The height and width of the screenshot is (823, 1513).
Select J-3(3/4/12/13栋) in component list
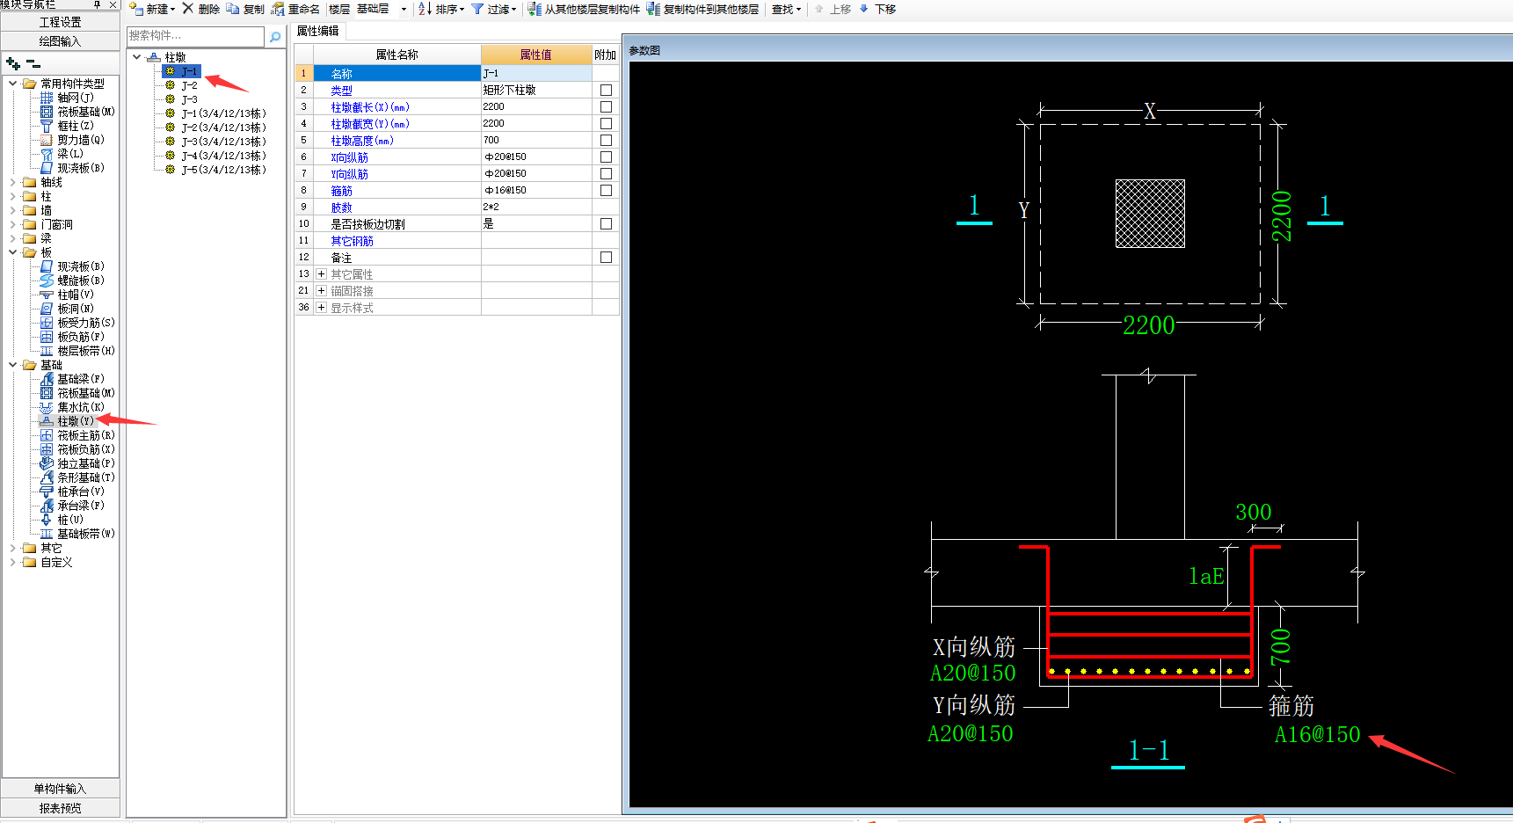(223, 142)
